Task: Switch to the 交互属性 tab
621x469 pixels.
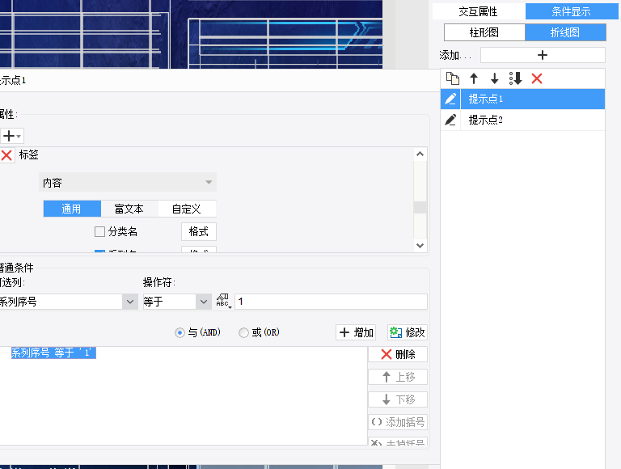Action: (x=479, y=11)
